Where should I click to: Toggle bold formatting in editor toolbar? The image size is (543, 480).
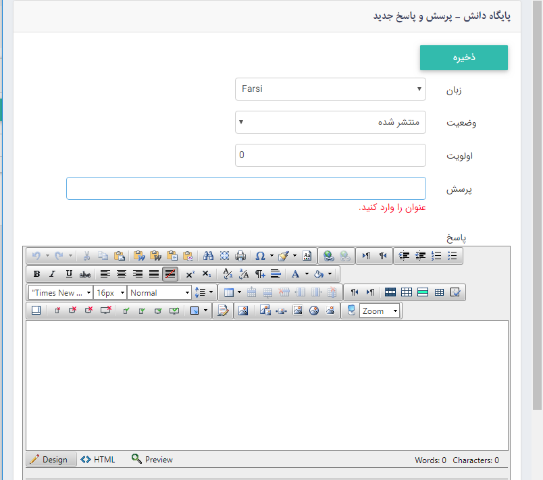(x=36, y=274)
